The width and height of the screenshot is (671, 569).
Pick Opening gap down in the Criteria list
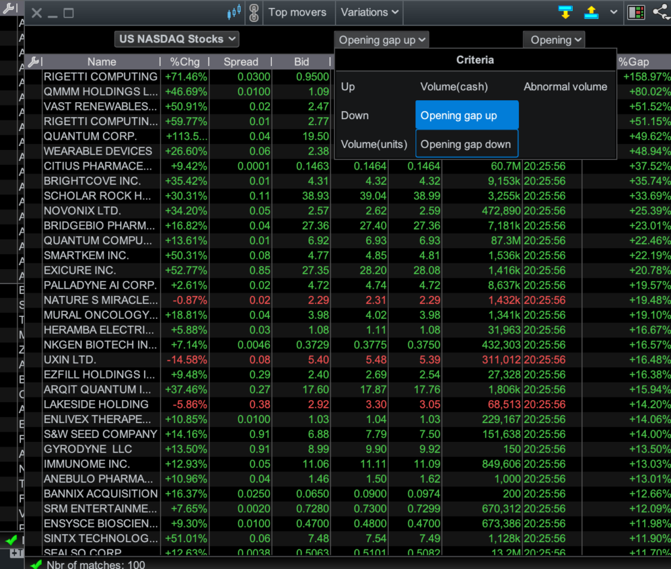467,144
